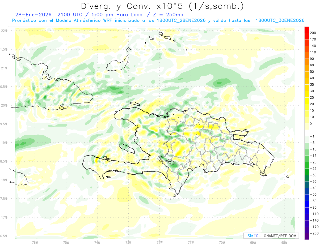Click the '-25' colorbar label
This screenshot has height=246, width=319.
click(314, 169)
